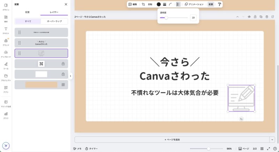Enter fullscreen presentation mode icon
This screenshot has height=152, width=279.
[x=268, y=149]
